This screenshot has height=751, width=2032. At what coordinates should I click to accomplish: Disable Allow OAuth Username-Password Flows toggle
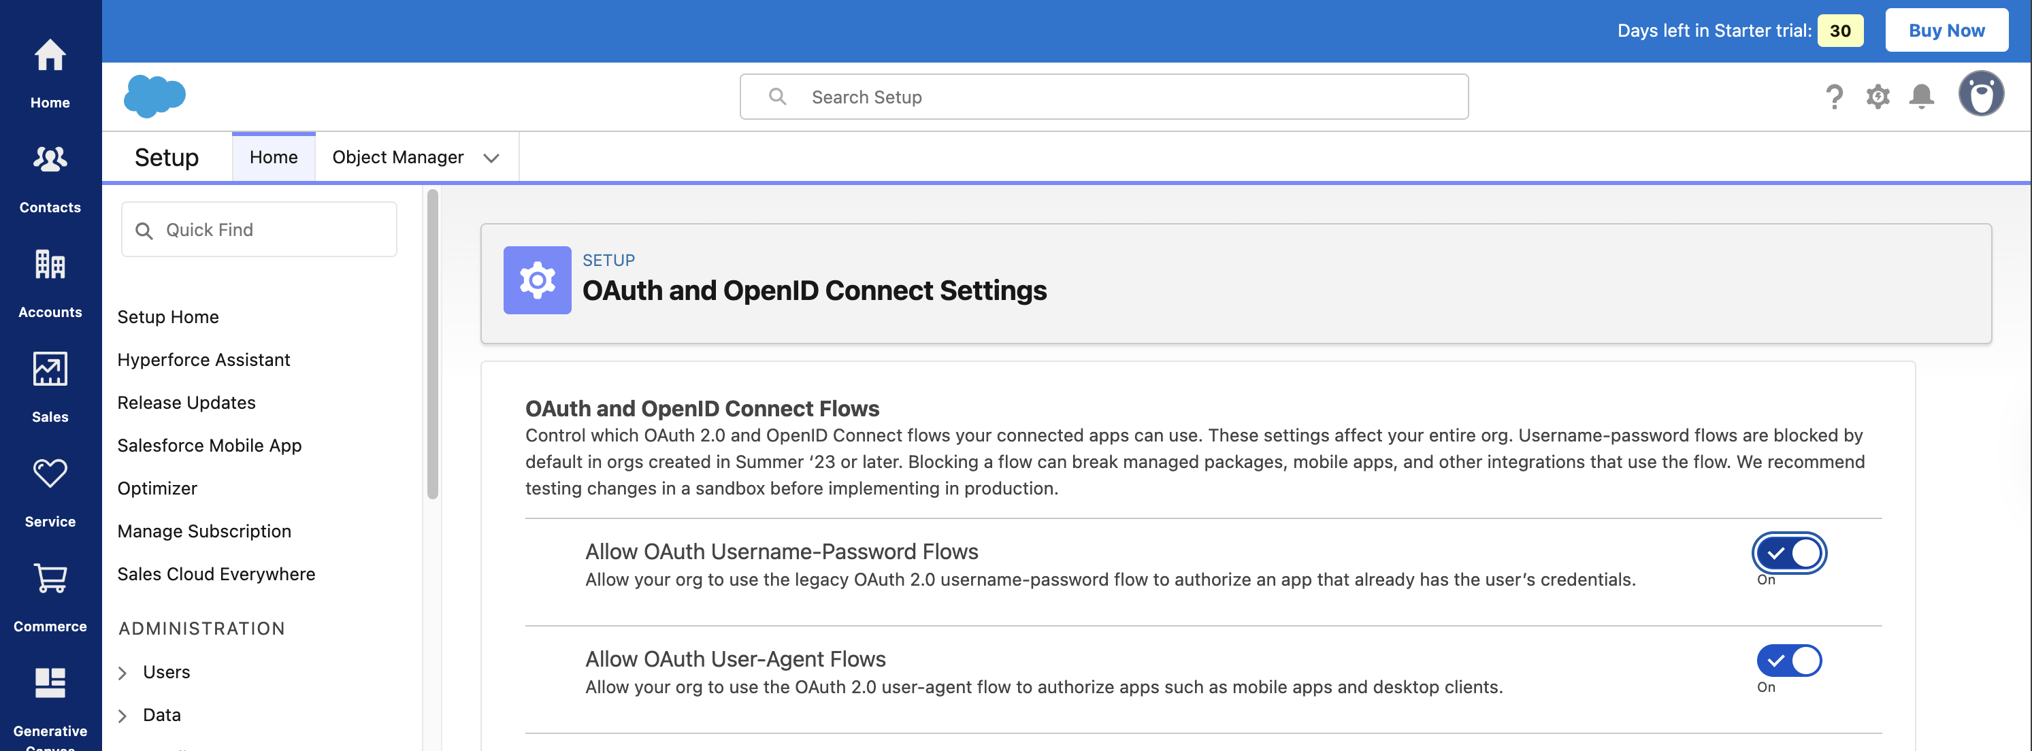click(x=1788, y=553)
